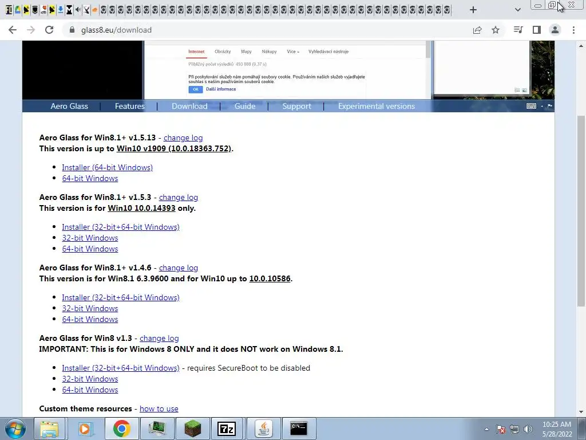View site security padlock info
Screen dimensions: 586x440
tap(72, 30)
